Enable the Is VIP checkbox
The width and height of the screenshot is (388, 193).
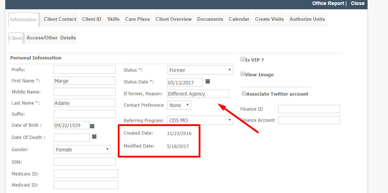[243, 59]
